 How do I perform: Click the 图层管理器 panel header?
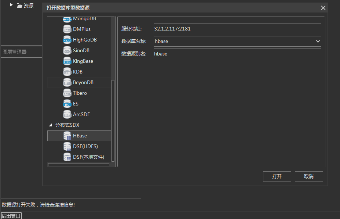pos(22,52)
